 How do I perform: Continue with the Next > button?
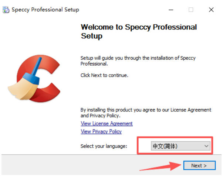(199, 166)
